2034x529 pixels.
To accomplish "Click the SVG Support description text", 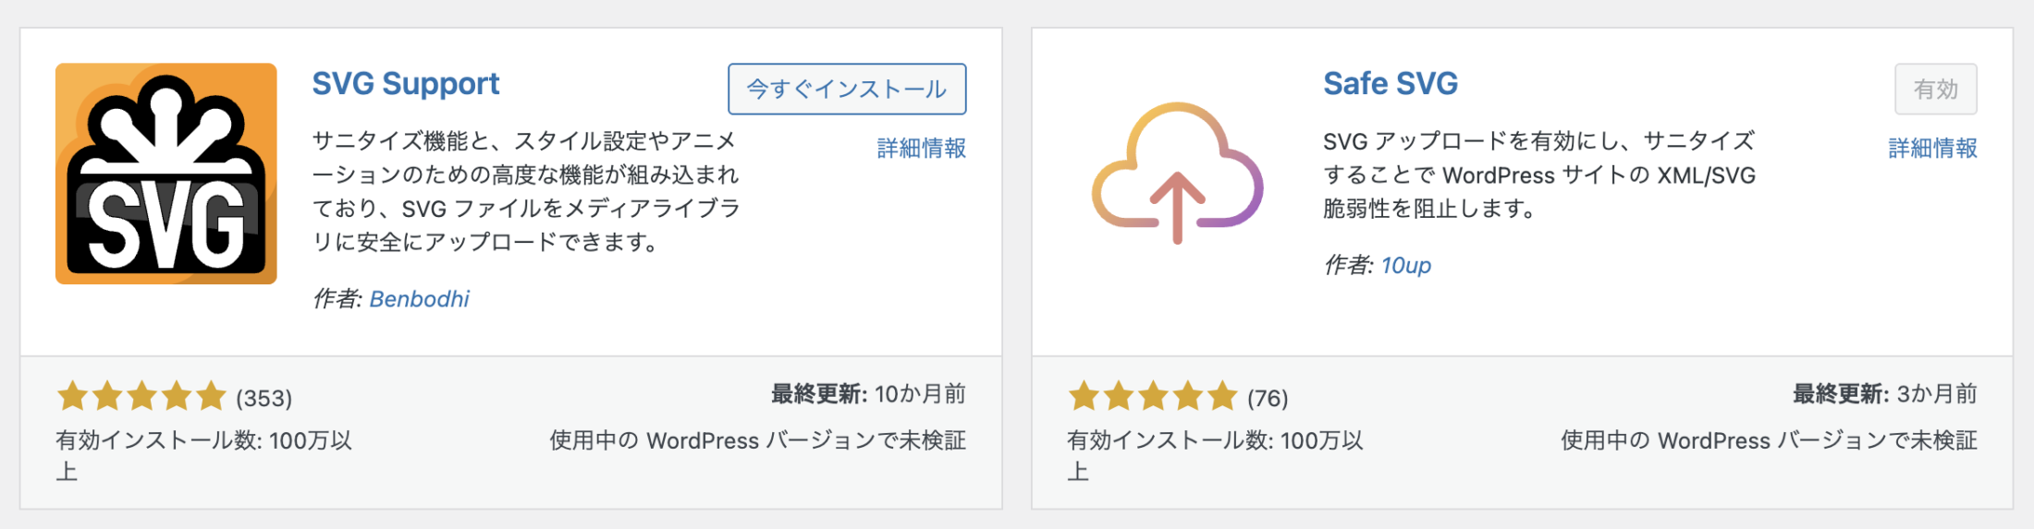I will tap(525, 191).
